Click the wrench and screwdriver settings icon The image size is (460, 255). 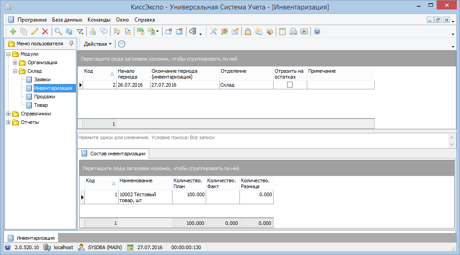[x=213, y=31]
